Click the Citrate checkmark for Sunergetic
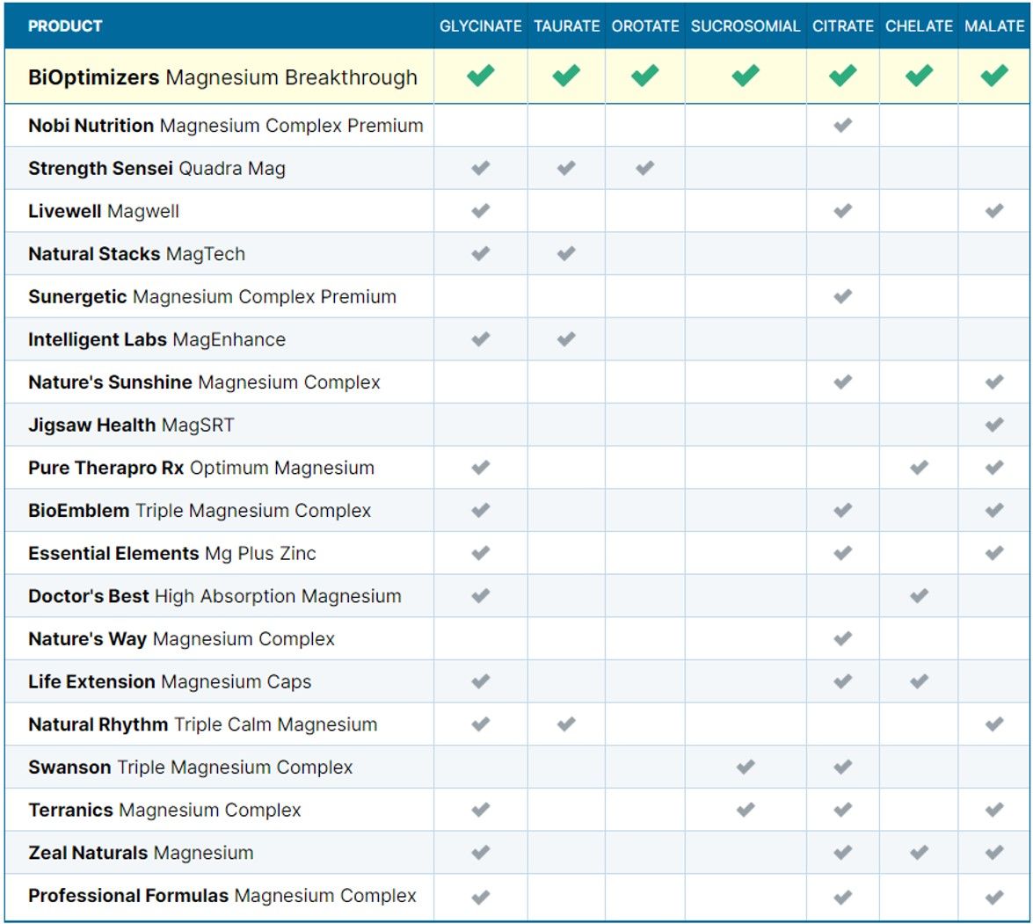Image resolution: width=1033 pixels, height=924 pixels. coord(842,296)
